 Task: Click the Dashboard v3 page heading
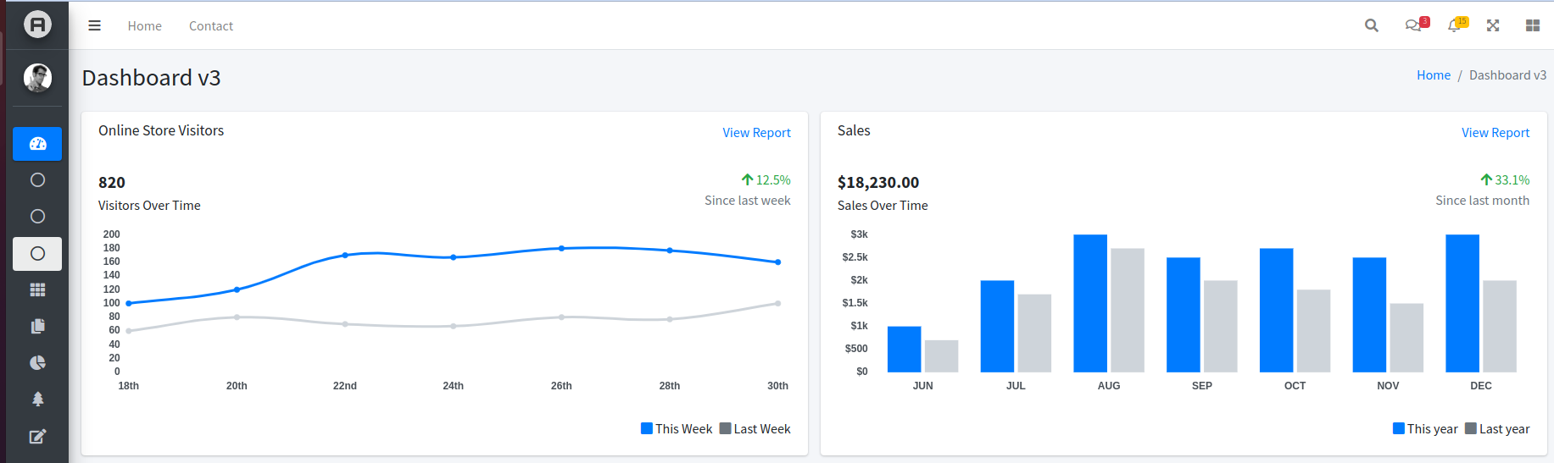point(151,78)
